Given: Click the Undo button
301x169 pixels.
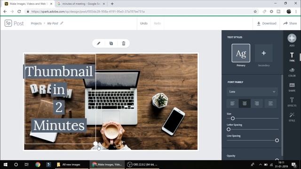Looking at the screenshot, I should click(x=144, y=23).
